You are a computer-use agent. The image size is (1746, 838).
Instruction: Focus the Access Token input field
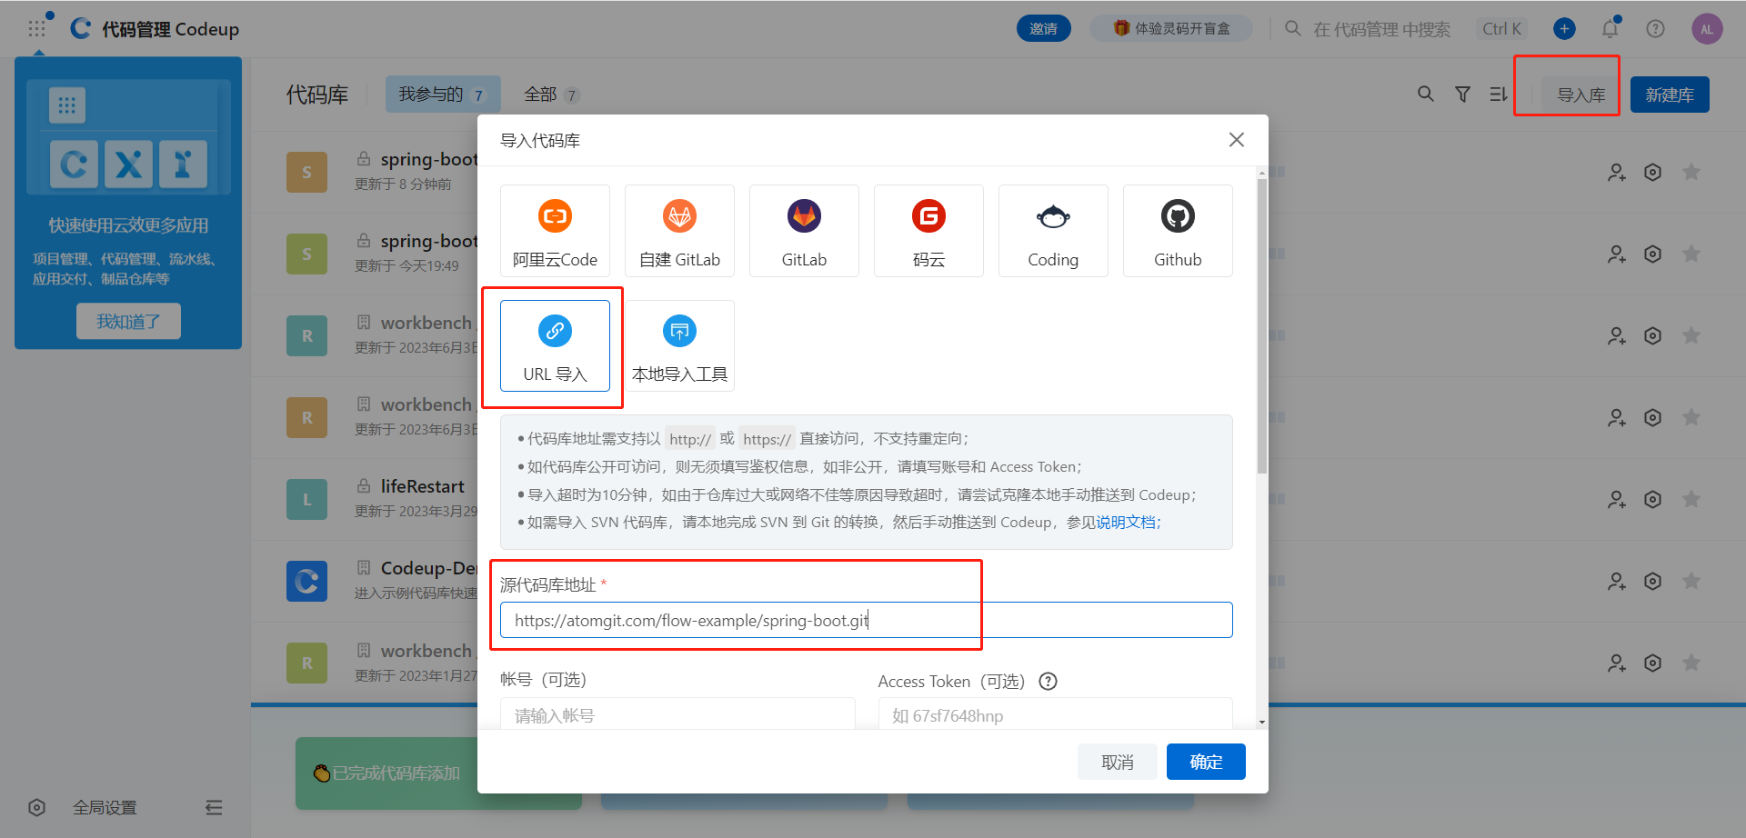1055,714
